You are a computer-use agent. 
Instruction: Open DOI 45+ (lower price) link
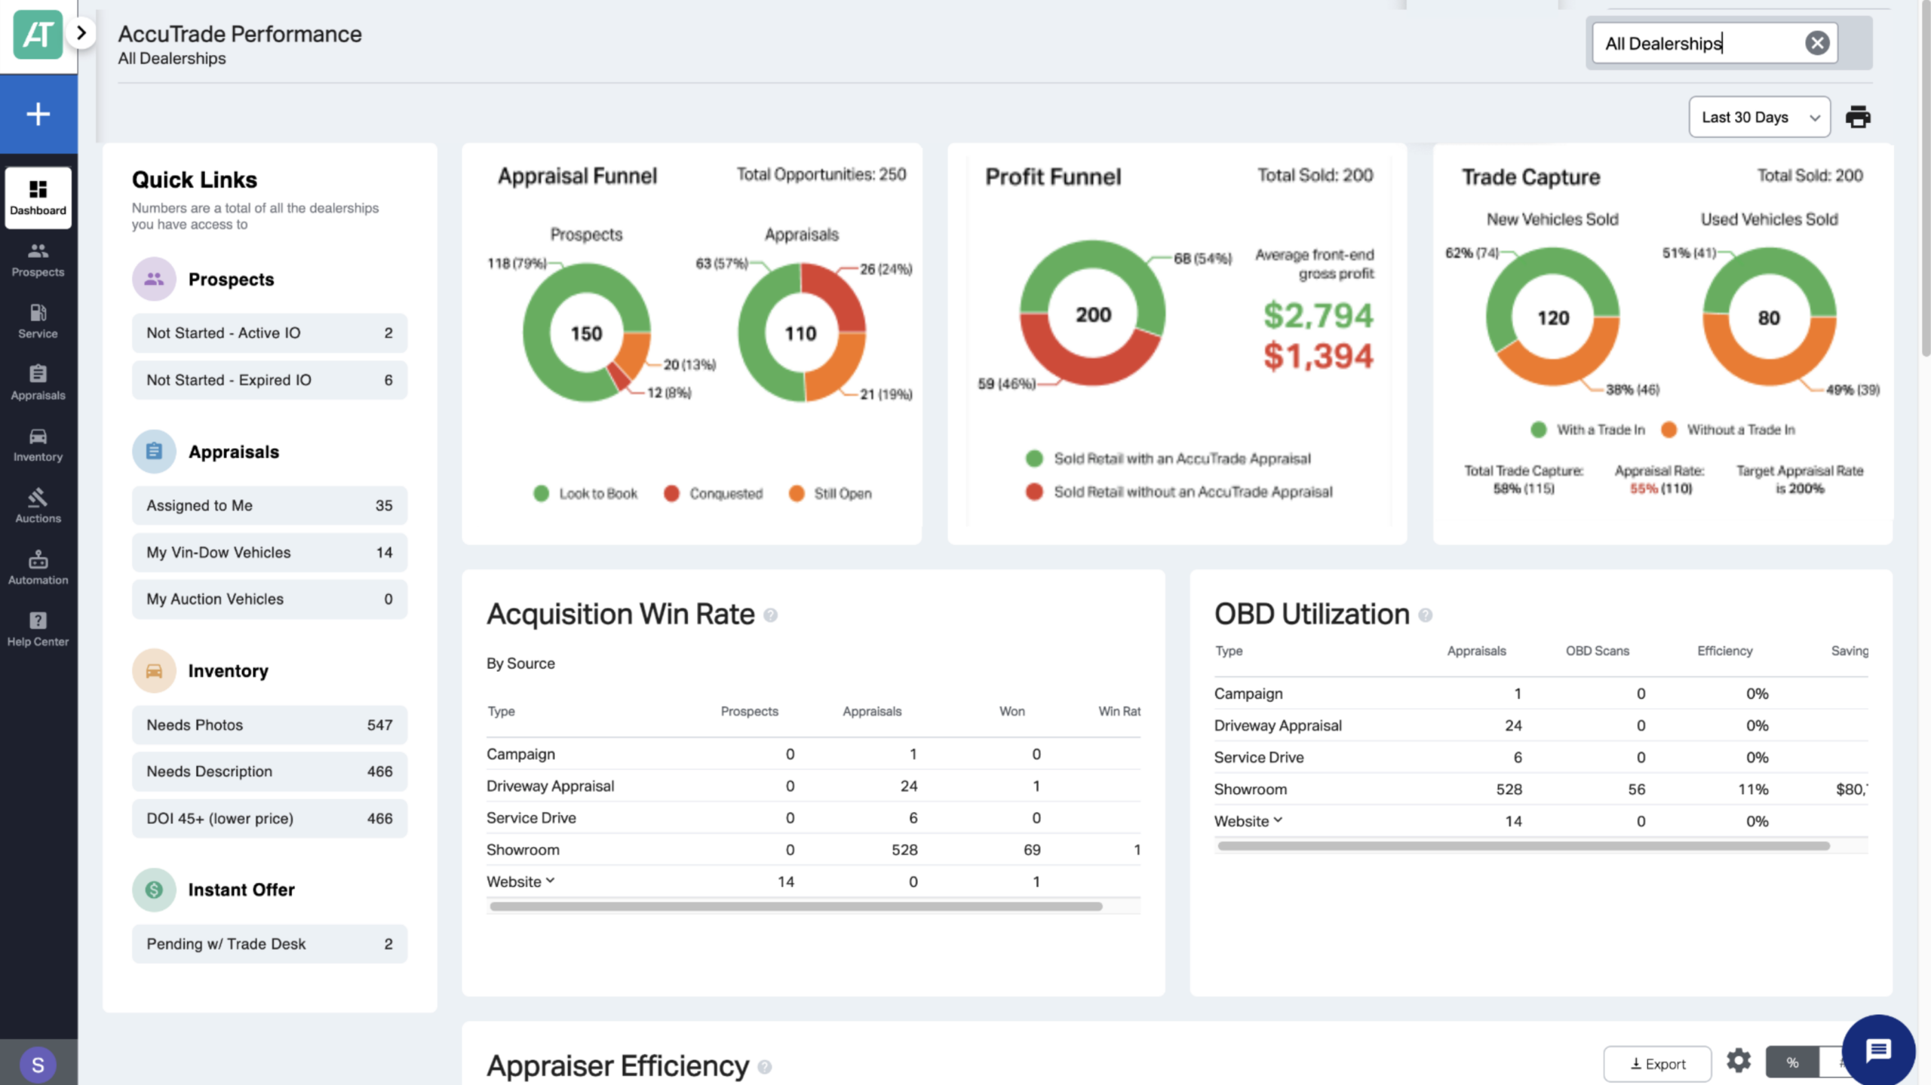pyautogui.click(x=269, y=818)
